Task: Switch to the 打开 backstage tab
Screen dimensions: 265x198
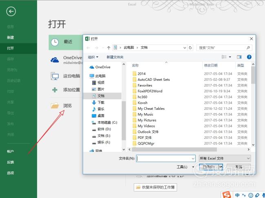Action: point(10,48)
